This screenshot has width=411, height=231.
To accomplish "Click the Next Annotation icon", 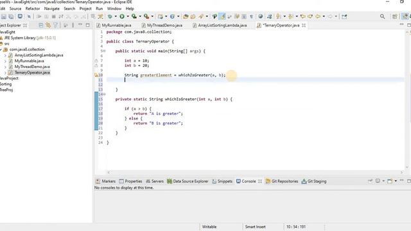I will tap(278, 17).
